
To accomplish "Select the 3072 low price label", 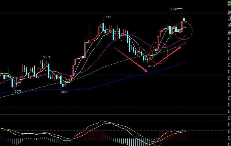I will tap(65, 92).
